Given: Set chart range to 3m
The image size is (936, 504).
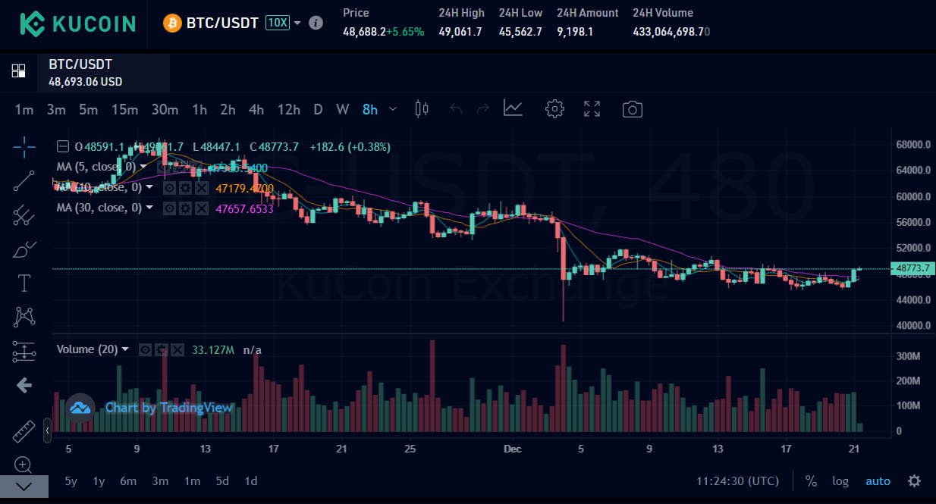Looking at the screenshot, I should pos(160,481).
